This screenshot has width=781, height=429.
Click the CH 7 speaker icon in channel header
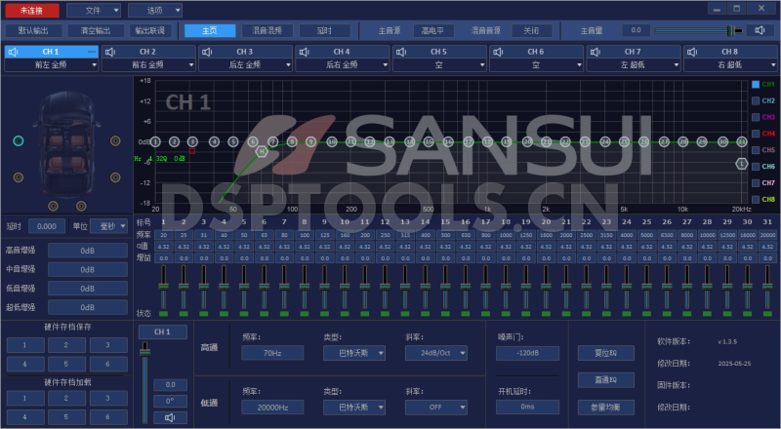coord(596,52)
